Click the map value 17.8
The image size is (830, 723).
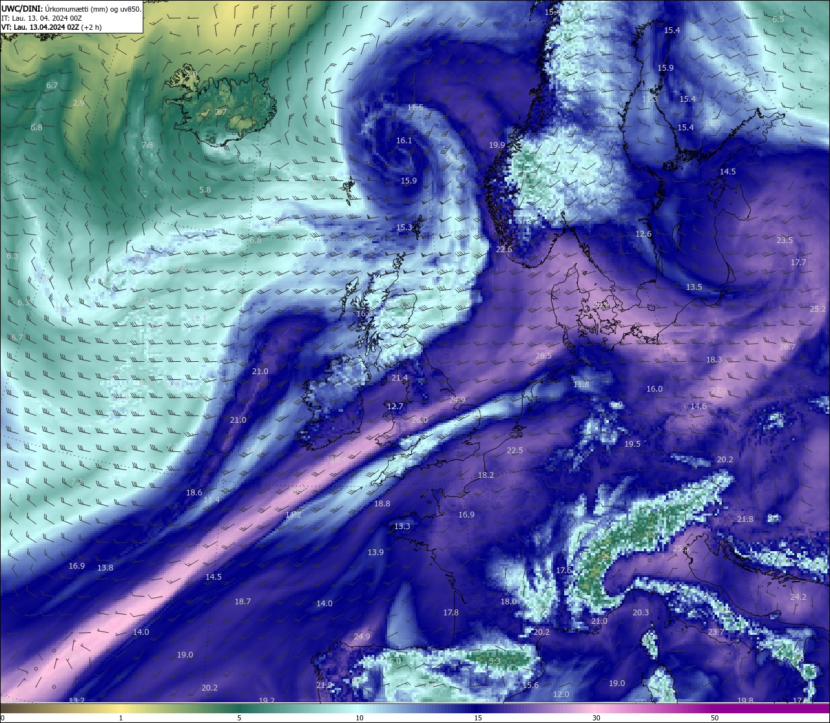tap(451, 613)
